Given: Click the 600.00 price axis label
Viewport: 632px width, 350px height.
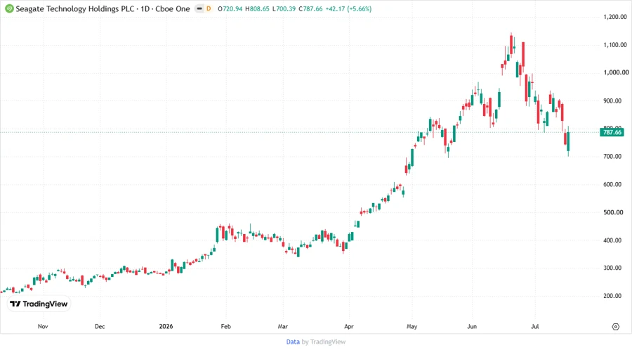Looking at the screenshot, I should 612,184.
